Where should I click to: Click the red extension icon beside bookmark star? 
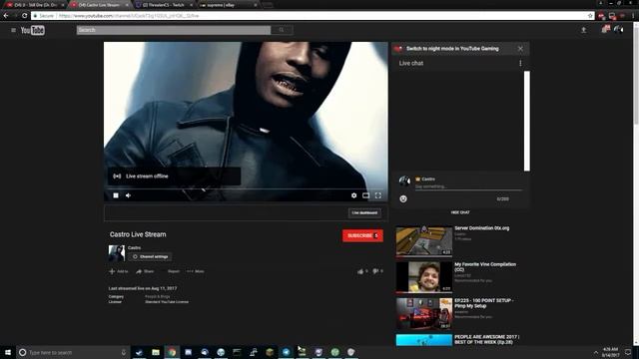point(601,16)
